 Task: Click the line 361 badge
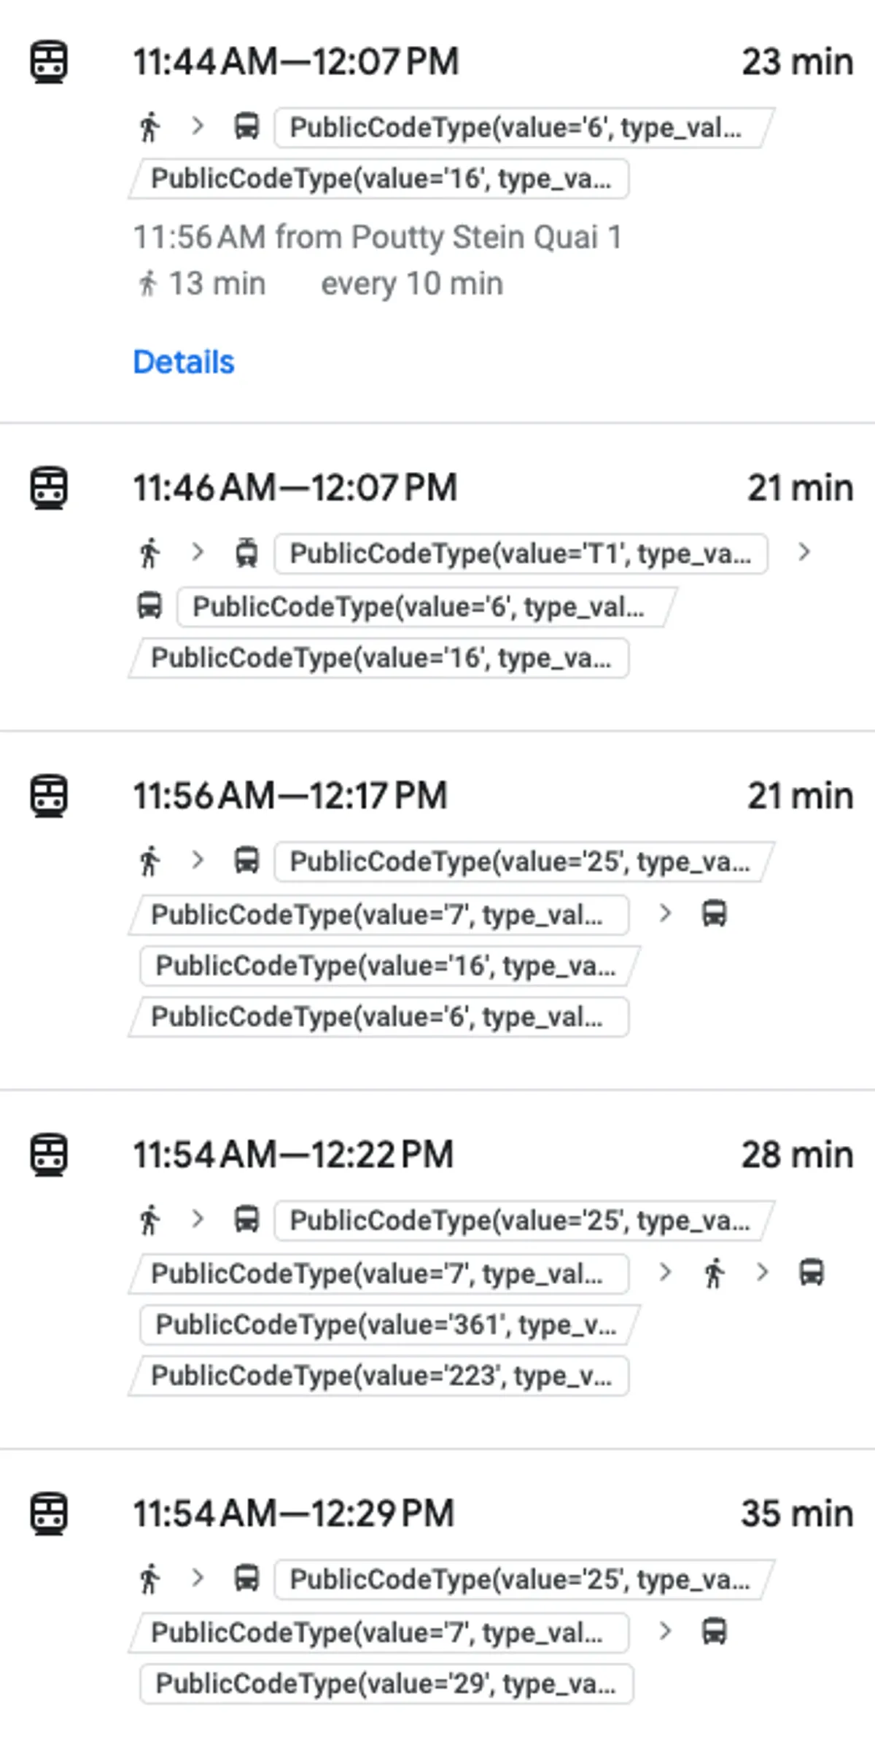tap(386, 1325)
